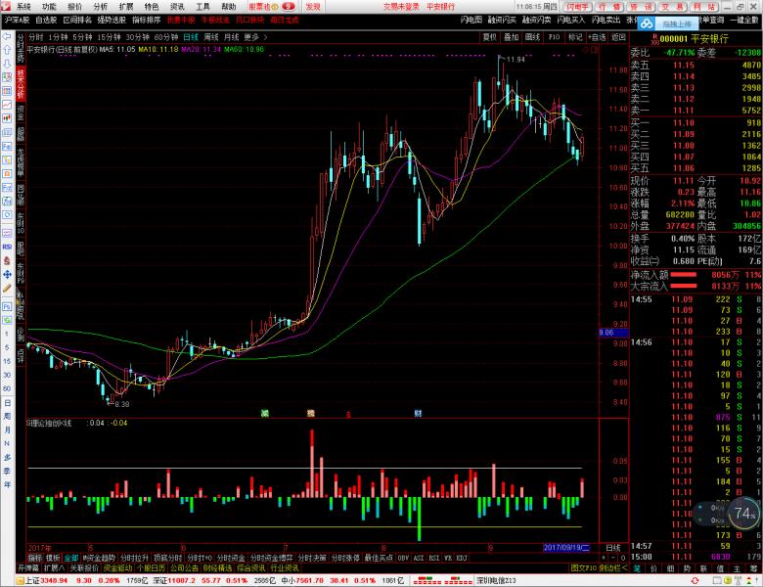Switch chart to 15分钟 period
Screen dimensions: 763x587
click(x=109, y=37)
